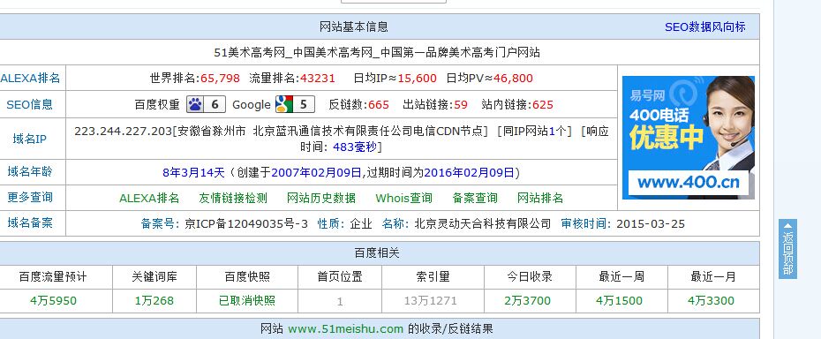Click last week value 4万1500
The image size is (821, 339).
(x=619, y=301)
